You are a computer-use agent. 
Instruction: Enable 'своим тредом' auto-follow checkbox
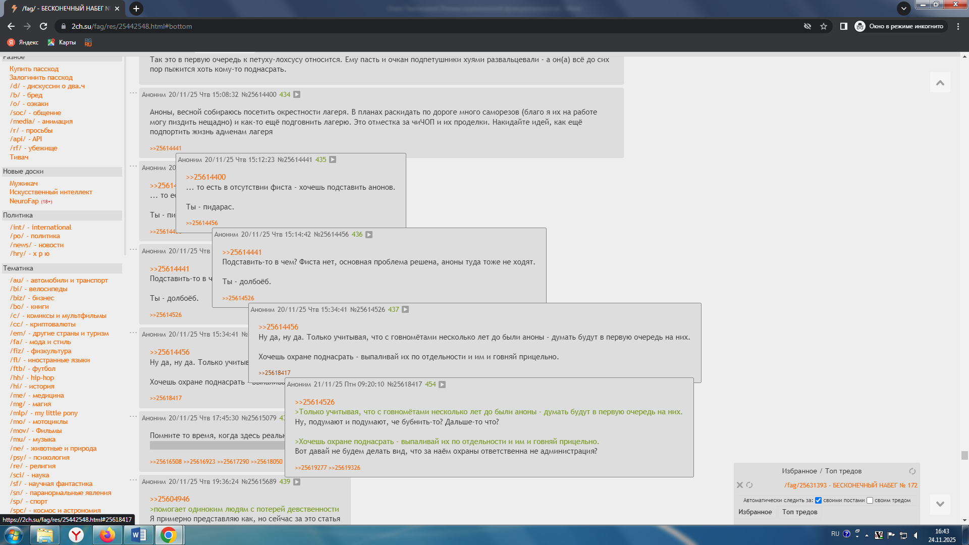pos(870,501)
